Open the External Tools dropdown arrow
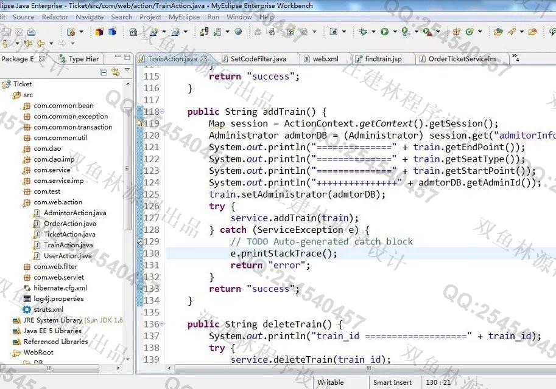 pyautogui.click(x=417, y=32)
